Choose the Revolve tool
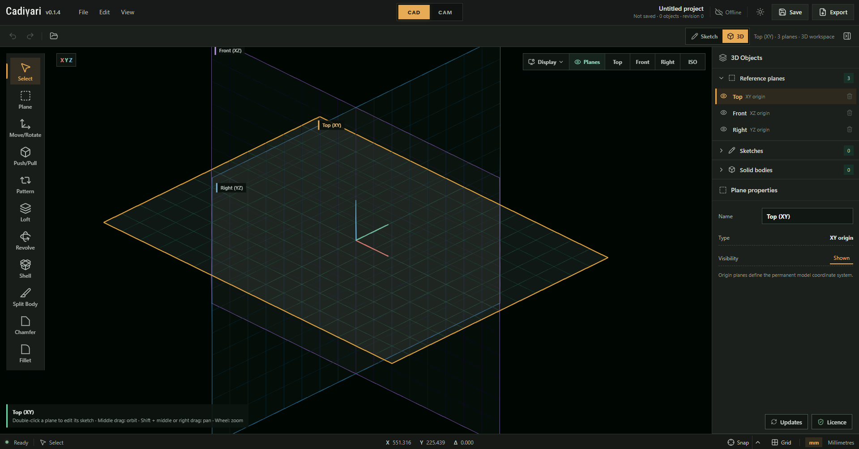The width and height of the screenshot is (859, 449). coord(25,241)
